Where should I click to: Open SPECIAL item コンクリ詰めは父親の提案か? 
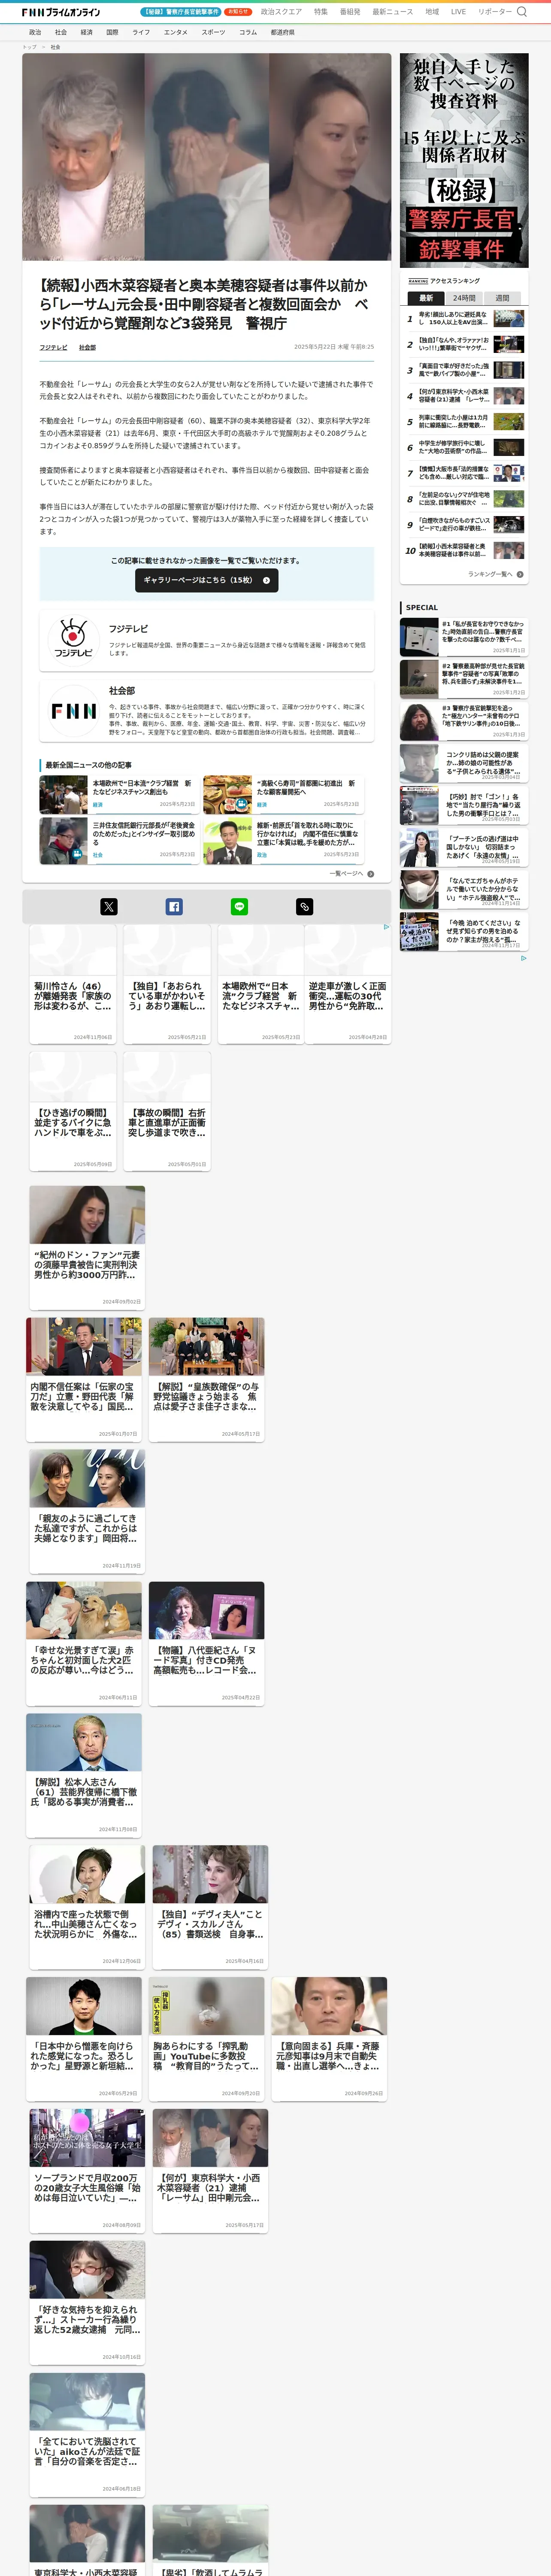[464, 763]
